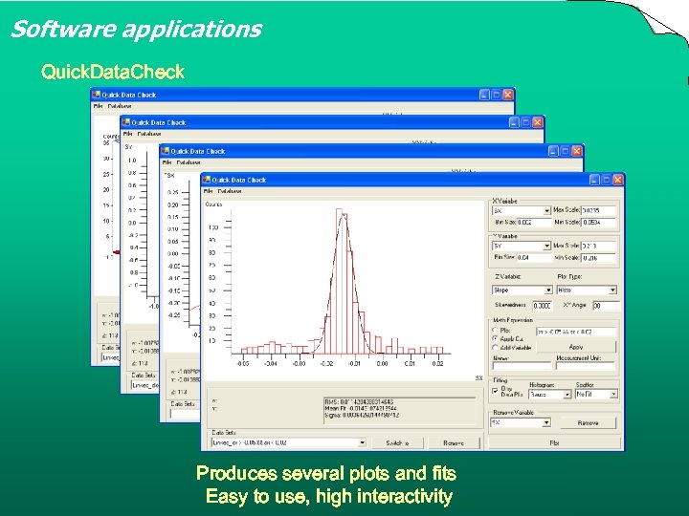The image size is (689, 516).
Task: Click the X Variable Min Scale field
Action: click(598, 223)
